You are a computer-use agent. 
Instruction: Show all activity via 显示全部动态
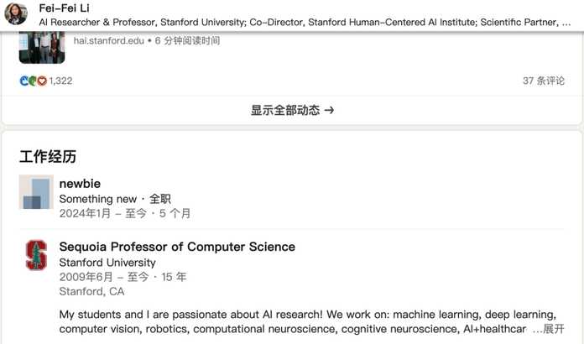[x=285, y=110]
